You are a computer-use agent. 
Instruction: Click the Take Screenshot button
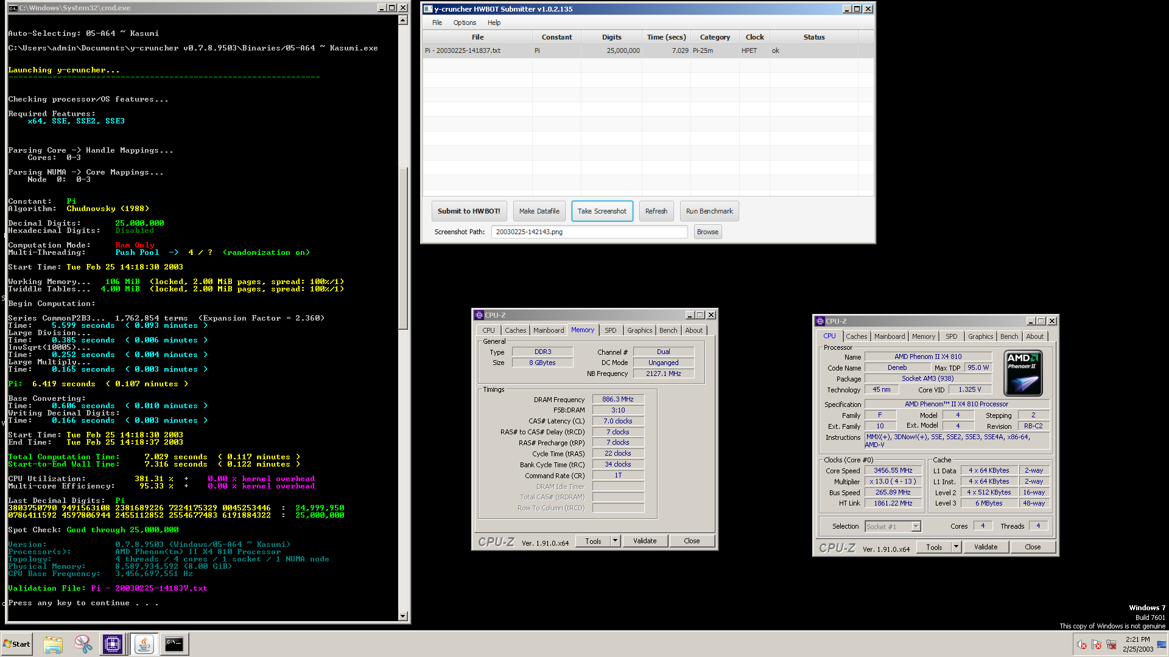coord(602,211)
